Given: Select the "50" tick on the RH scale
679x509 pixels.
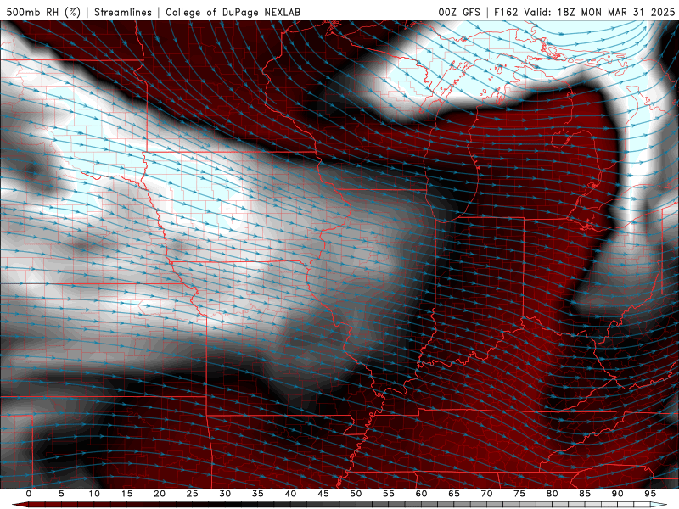Looking at the screenshot, I should 356,494.
